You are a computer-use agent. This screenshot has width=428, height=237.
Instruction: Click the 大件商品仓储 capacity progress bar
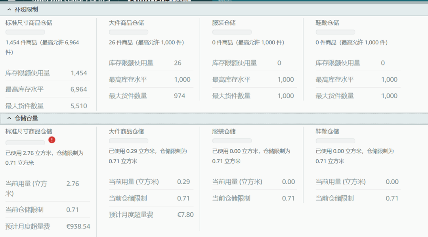[128, 141]
